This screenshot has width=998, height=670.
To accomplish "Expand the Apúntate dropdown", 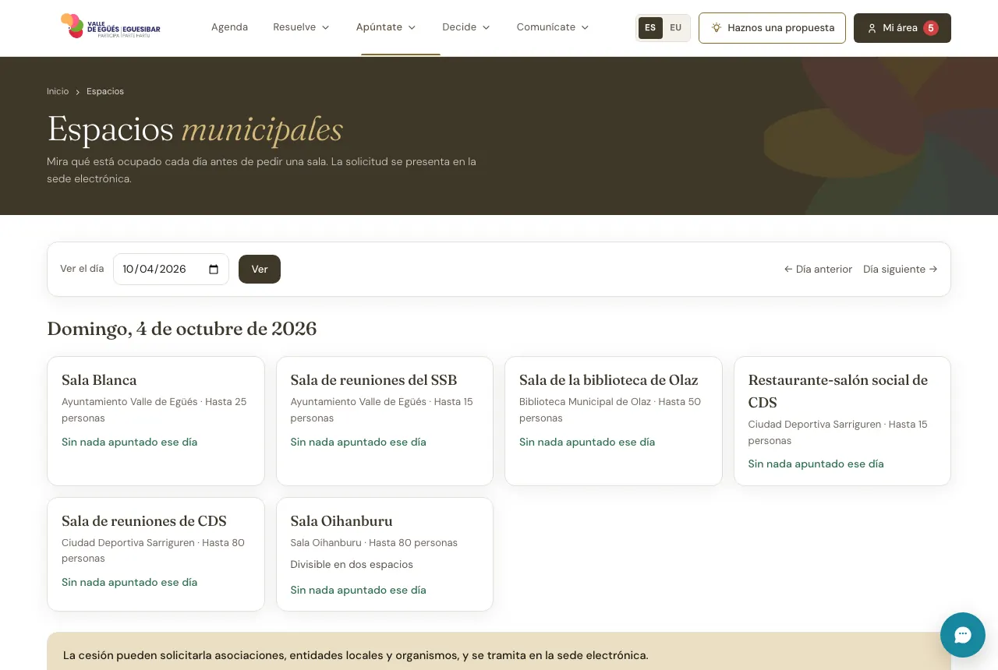I will pos(386,27).
